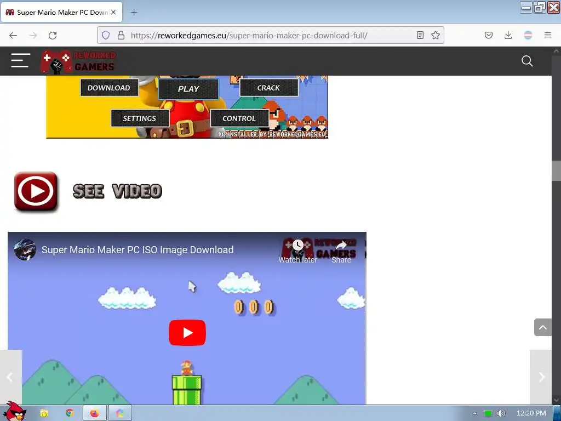Launch Chrome from the taskbar

(70, 413)
